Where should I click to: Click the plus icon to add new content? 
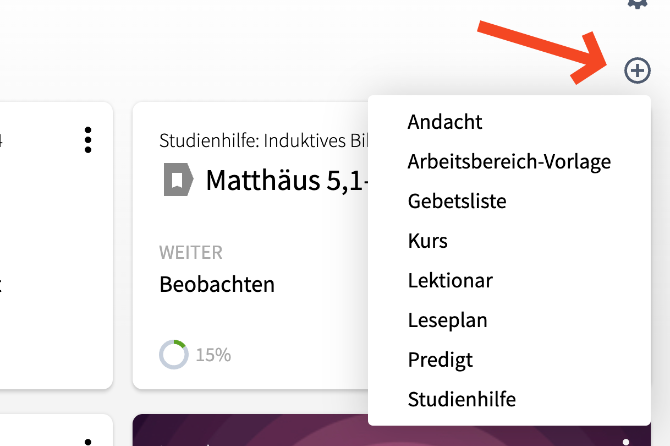tap(638, 70)
